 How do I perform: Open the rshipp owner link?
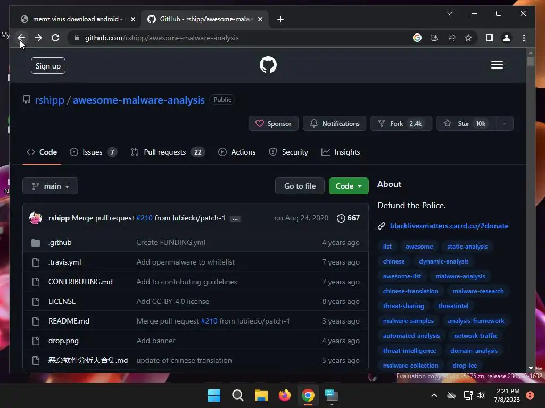49,100
